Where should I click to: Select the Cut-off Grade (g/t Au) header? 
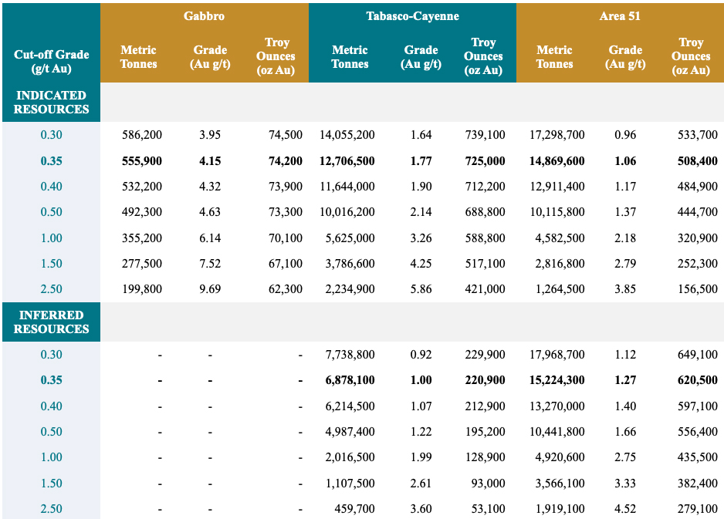click(51, 62)
